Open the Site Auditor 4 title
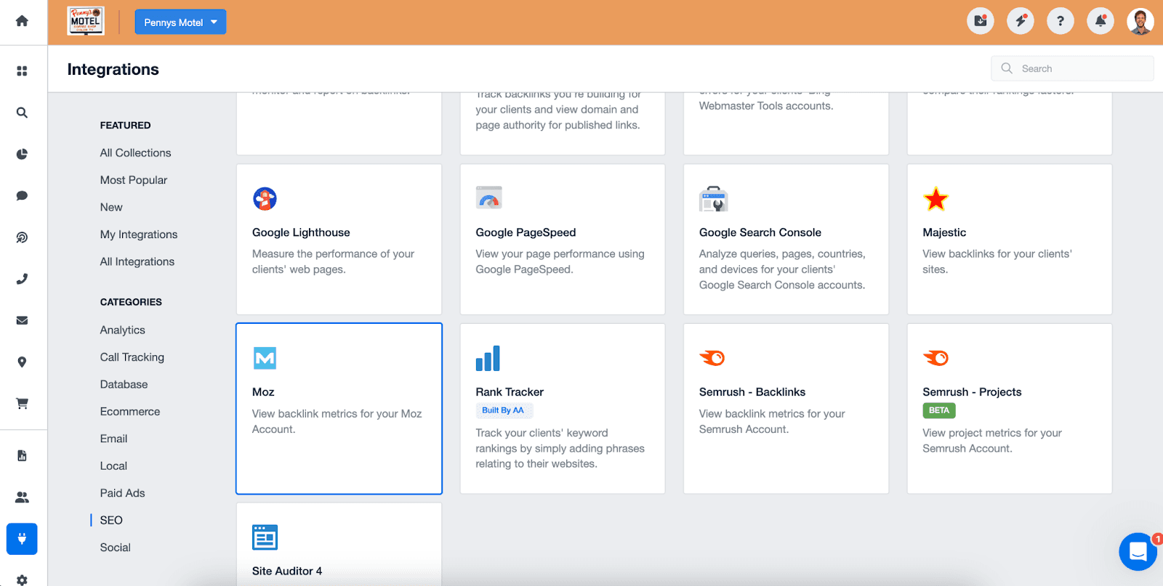The width and height of the screenshot is (1163, 586). pyautogui.click(x=287, y=571)
